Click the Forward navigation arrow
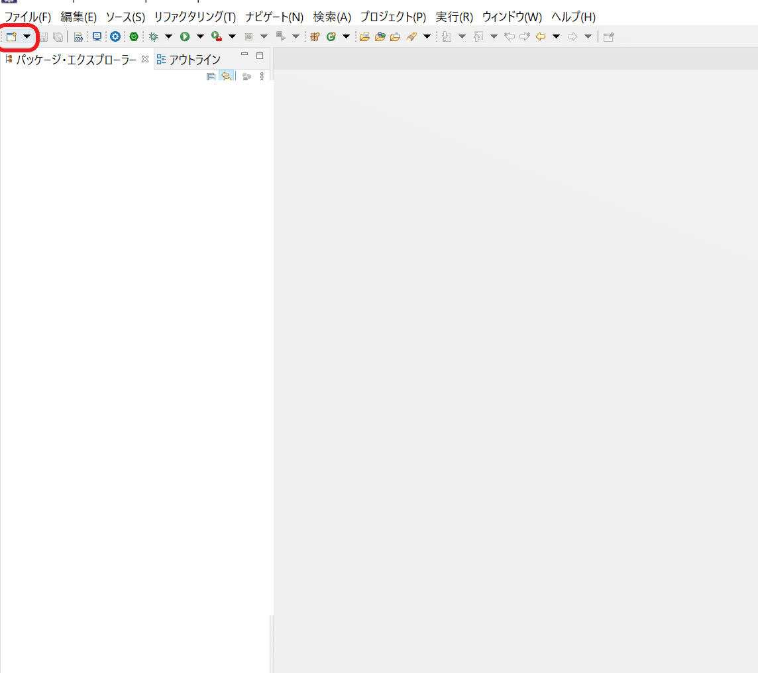 tap(572, 36)
